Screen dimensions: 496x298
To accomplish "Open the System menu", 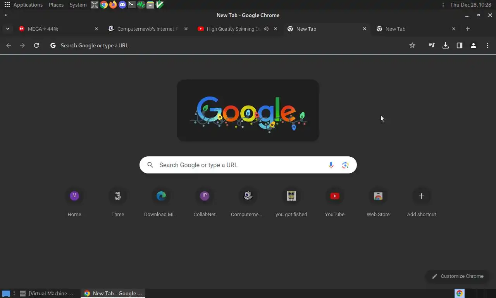I will pos(78,5).
